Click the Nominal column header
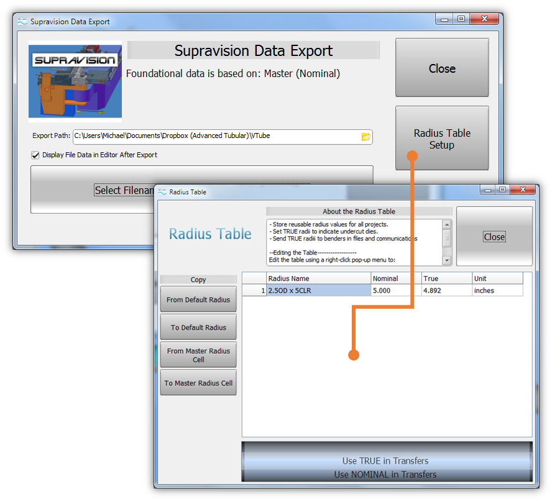Image resolution: width=552 pixels, height=501 pixels. [x=396, y=278]
